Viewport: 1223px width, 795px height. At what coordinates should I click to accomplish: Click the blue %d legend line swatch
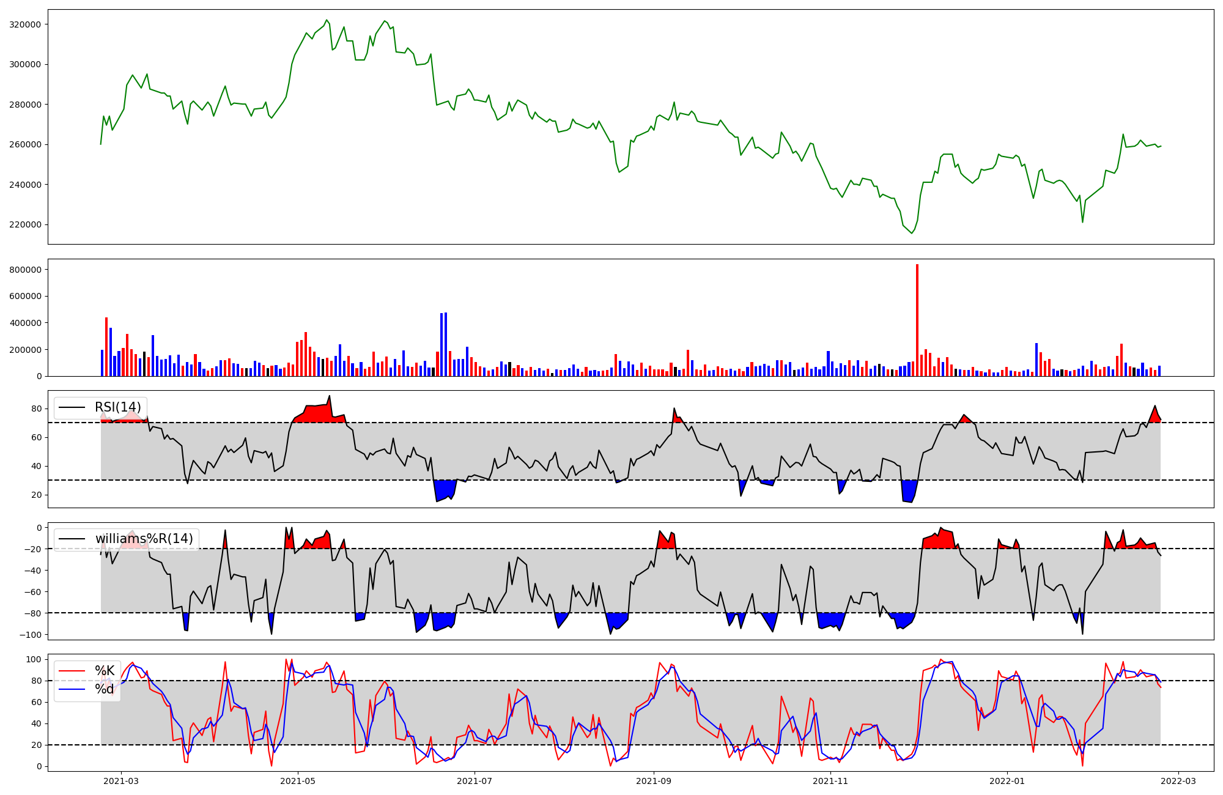point(72,689)
